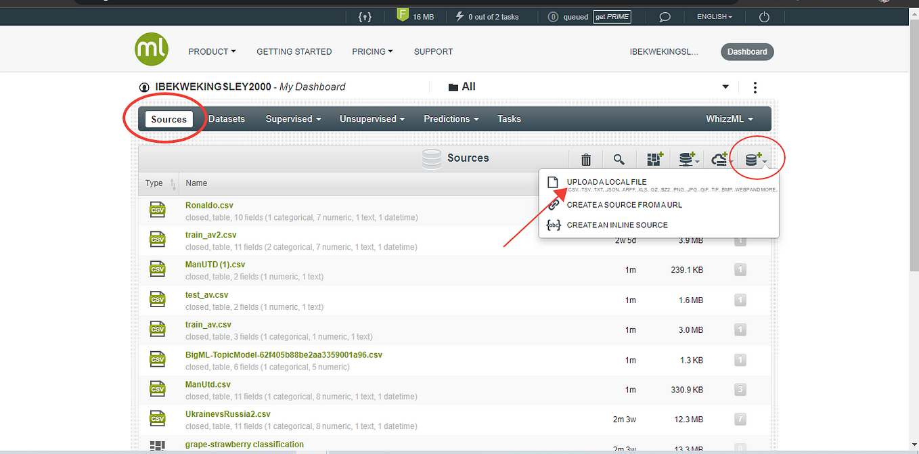Click the CSV icon for ManUTD (1).csv

pyautogui.click(x=157, y=269)
